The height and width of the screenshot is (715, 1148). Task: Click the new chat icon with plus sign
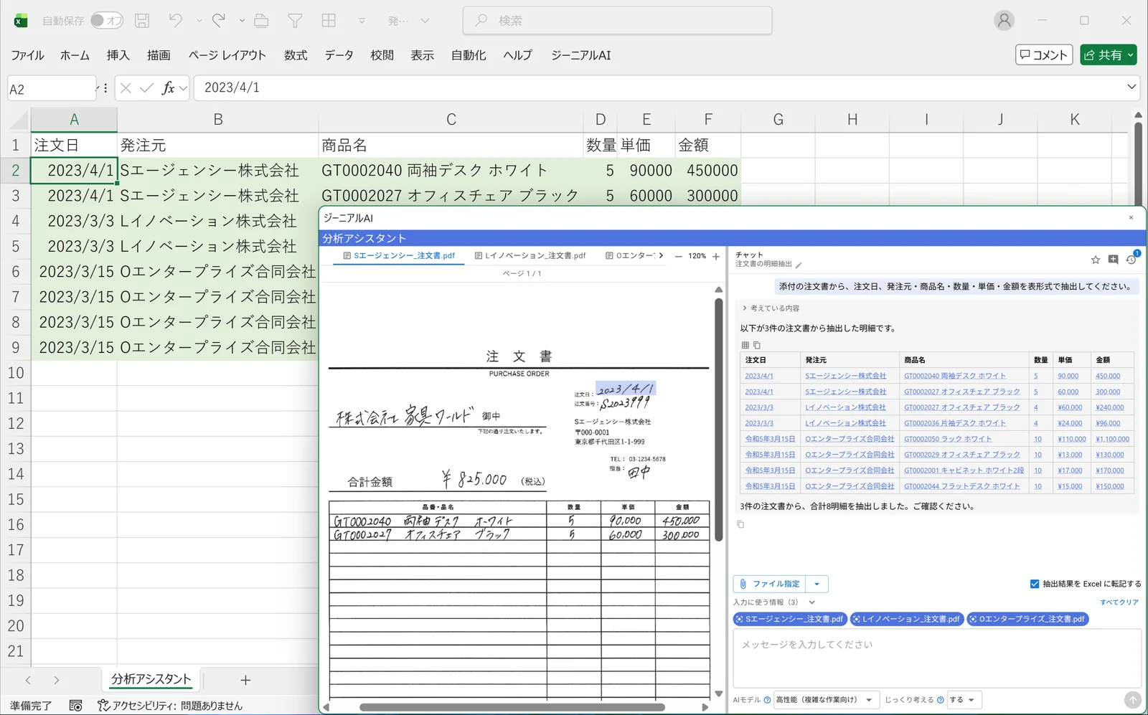[1113, 260]
